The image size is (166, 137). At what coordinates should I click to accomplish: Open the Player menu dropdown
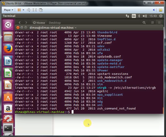8,10
